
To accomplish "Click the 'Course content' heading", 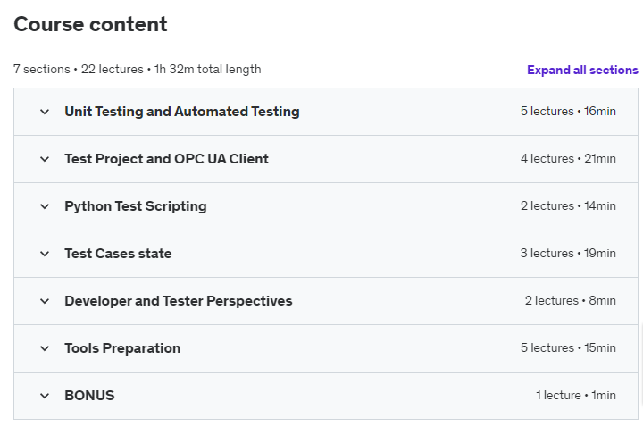I will tap(90, 24).
